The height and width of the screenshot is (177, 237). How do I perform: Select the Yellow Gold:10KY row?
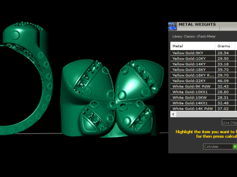point(203,59)
